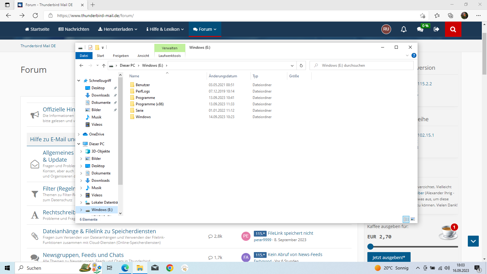
Task: Click the coffee donation amount slider handle
Action: tap(370, 247)
